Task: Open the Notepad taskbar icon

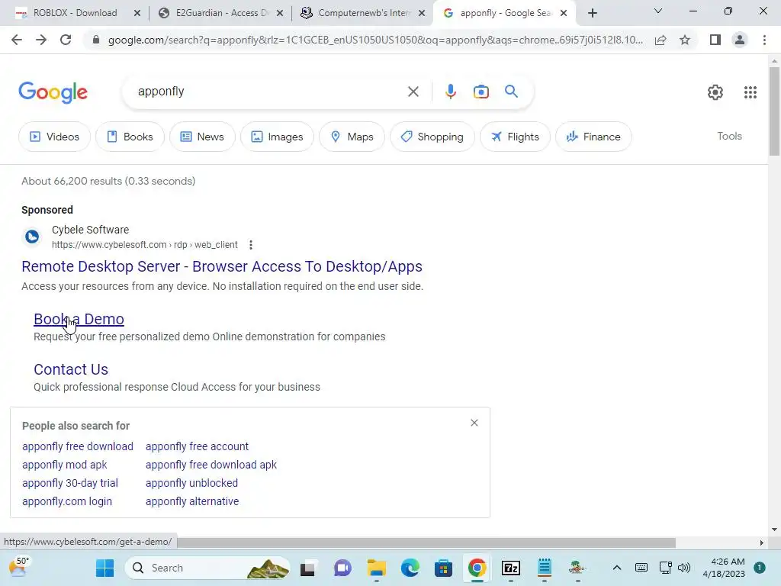Action: 545,568
